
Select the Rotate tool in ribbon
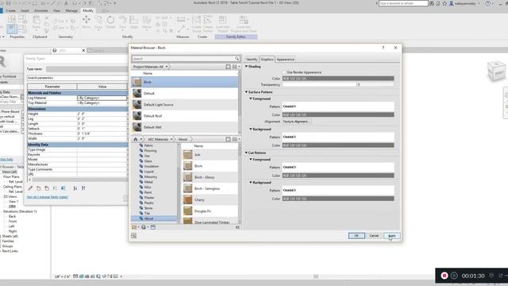tap(110, 22)
